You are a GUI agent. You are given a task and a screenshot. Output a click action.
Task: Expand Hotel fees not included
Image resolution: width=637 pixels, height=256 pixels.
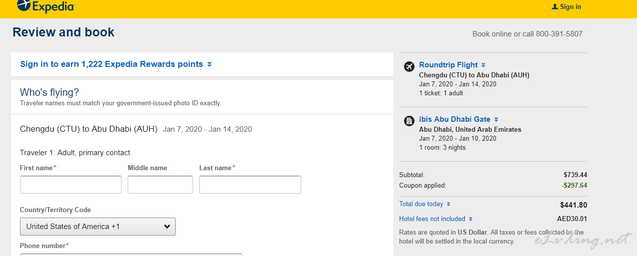pyautogui.click(x=436, y=219)
